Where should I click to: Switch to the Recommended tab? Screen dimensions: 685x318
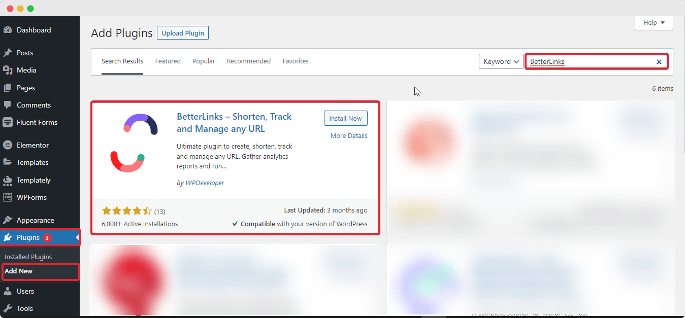(x=249, y=61)
